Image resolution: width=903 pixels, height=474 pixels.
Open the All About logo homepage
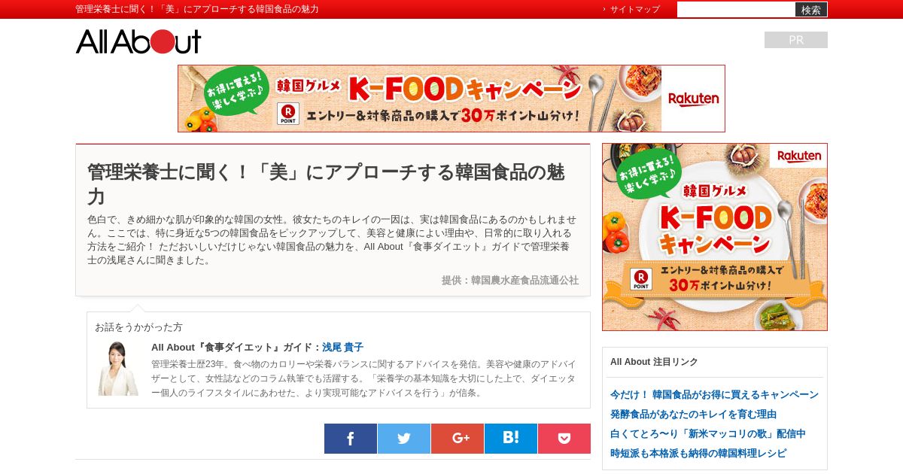138,41
